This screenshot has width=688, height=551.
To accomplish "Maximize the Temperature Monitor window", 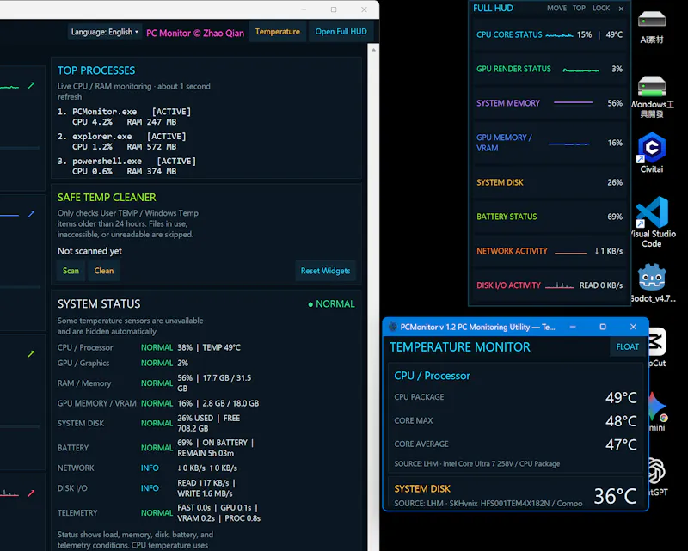I will 603,327.
